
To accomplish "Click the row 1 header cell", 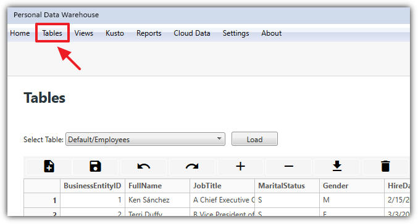I will (x=42, y=200).
